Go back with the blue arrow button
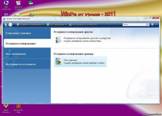Viewport: 162px width, 116px height. [6, 24]
